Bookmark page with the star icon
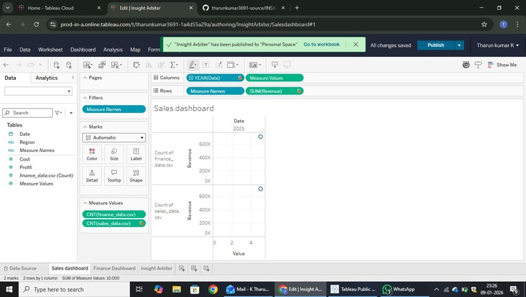Screen dimensions: 526x297 [484, 24]
